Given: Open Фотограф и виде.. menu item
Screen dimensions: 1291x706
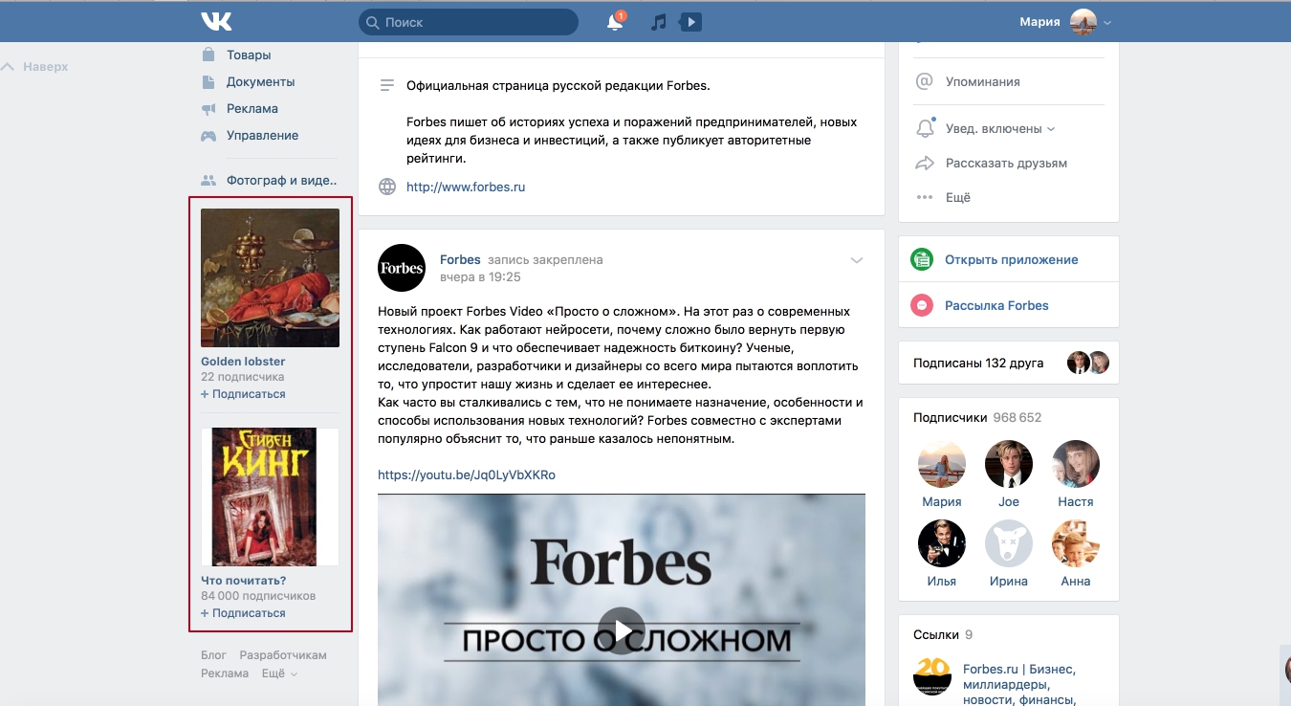Looking at the screenshot, I should [x=281, y=180].
